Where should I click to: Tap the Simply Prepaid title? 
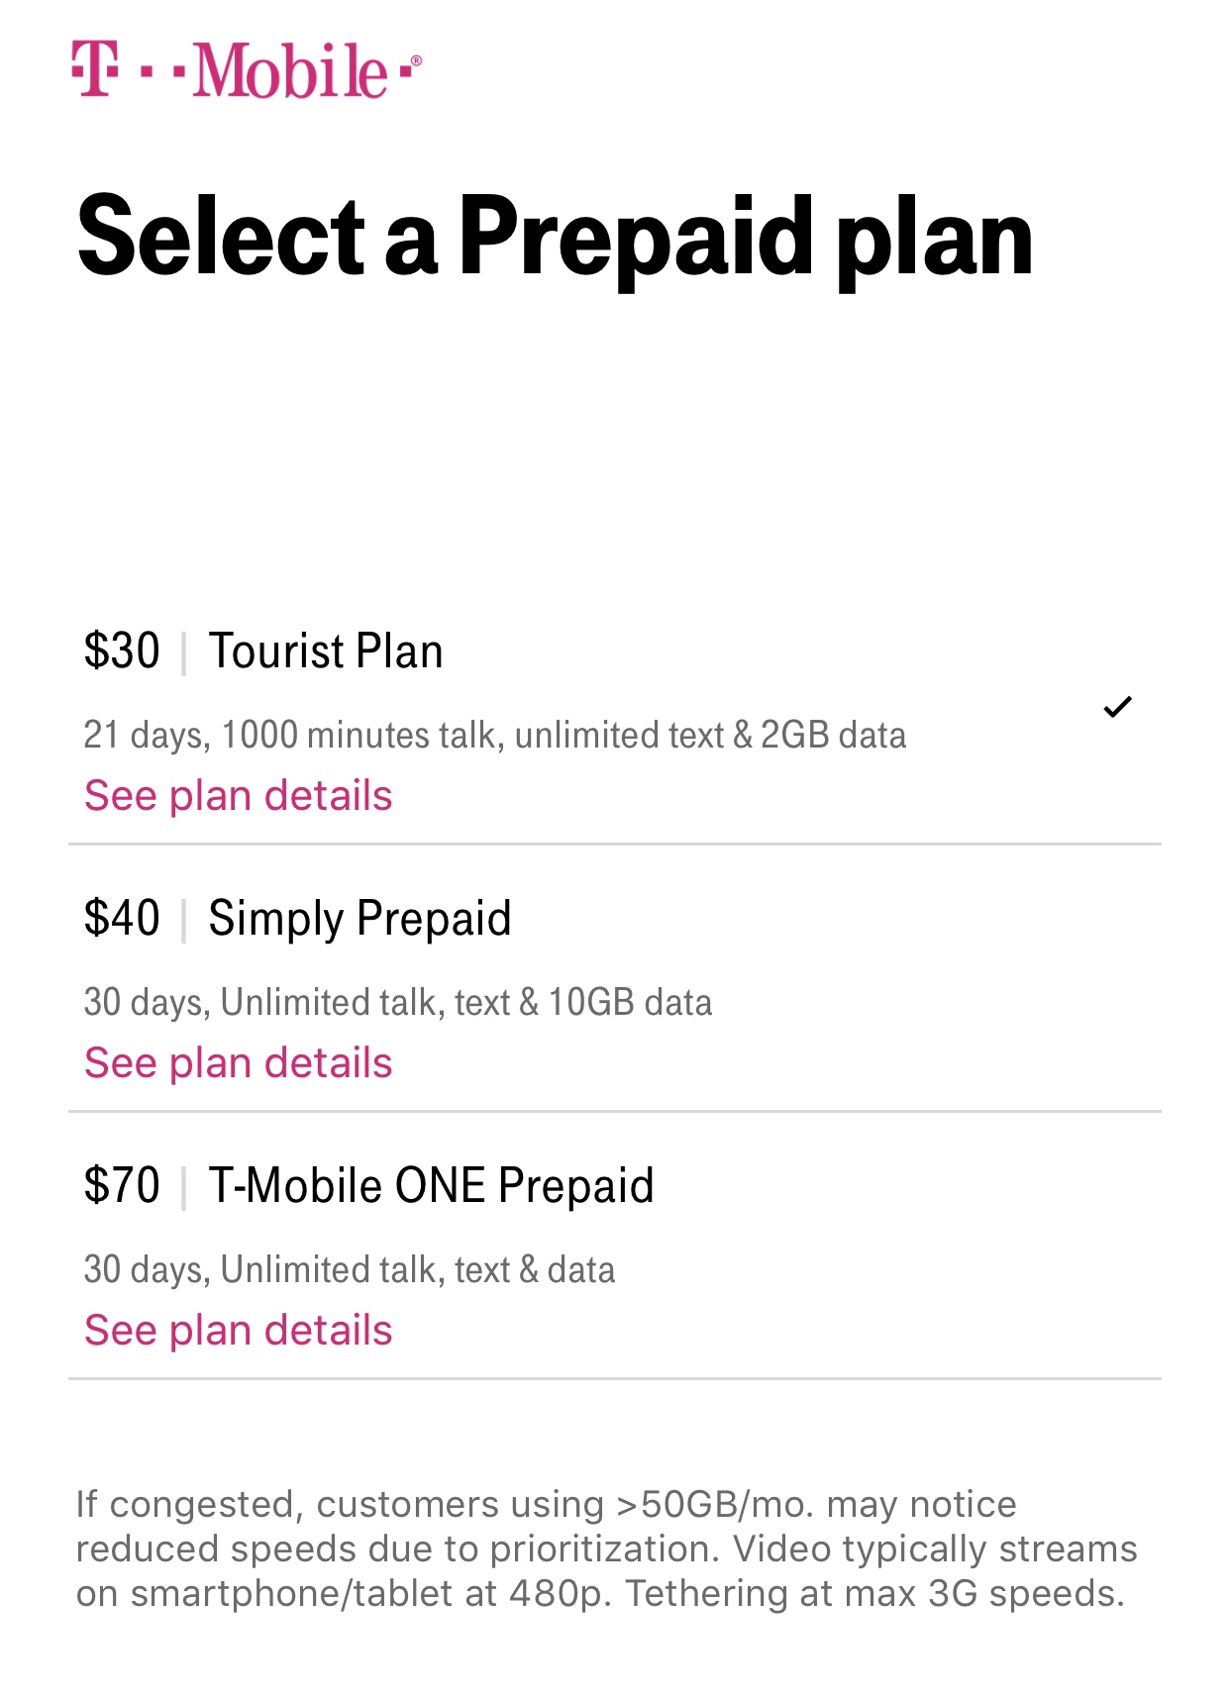(x=360, y=919)
